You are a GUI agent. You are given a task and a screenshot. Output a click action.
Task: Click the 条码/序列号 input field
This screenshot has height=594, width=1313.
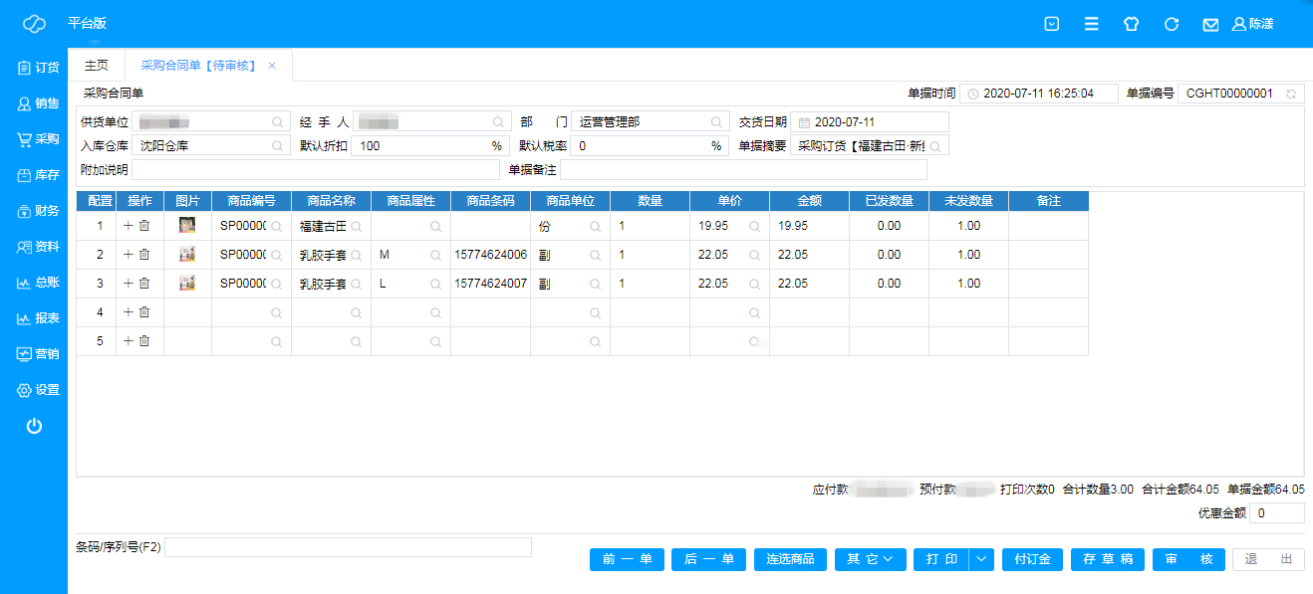click(348, 547)
